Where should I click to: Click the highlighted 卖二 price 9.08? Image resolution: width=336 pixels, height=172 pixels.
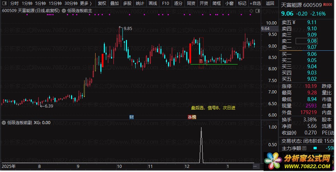point(307,41)
